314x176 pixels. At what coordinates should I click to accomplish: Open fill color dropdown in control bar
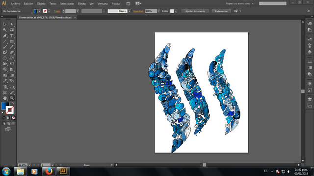click(x=39, y=11)
